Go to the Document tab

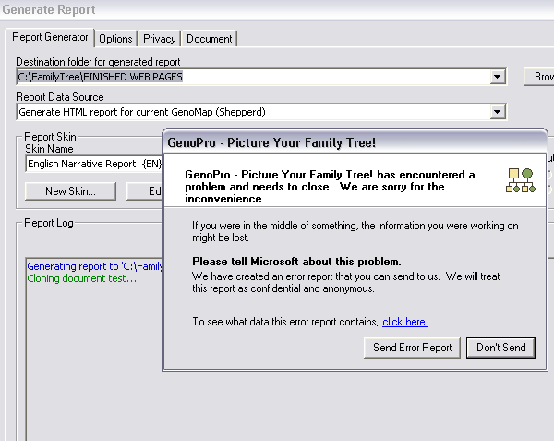209,39
